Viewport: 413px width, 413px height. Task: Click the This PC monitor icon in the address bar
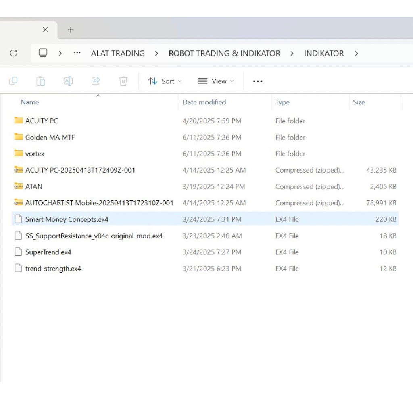pos(43,53)
